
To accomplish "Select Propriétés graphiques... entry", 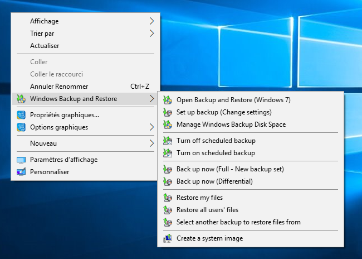I will click(x=85, y=115).
